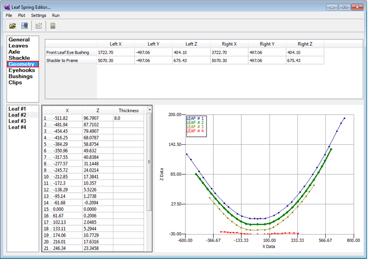Click the calculator run toolbar icon
The image size is (368, 259).
[53, 26]
